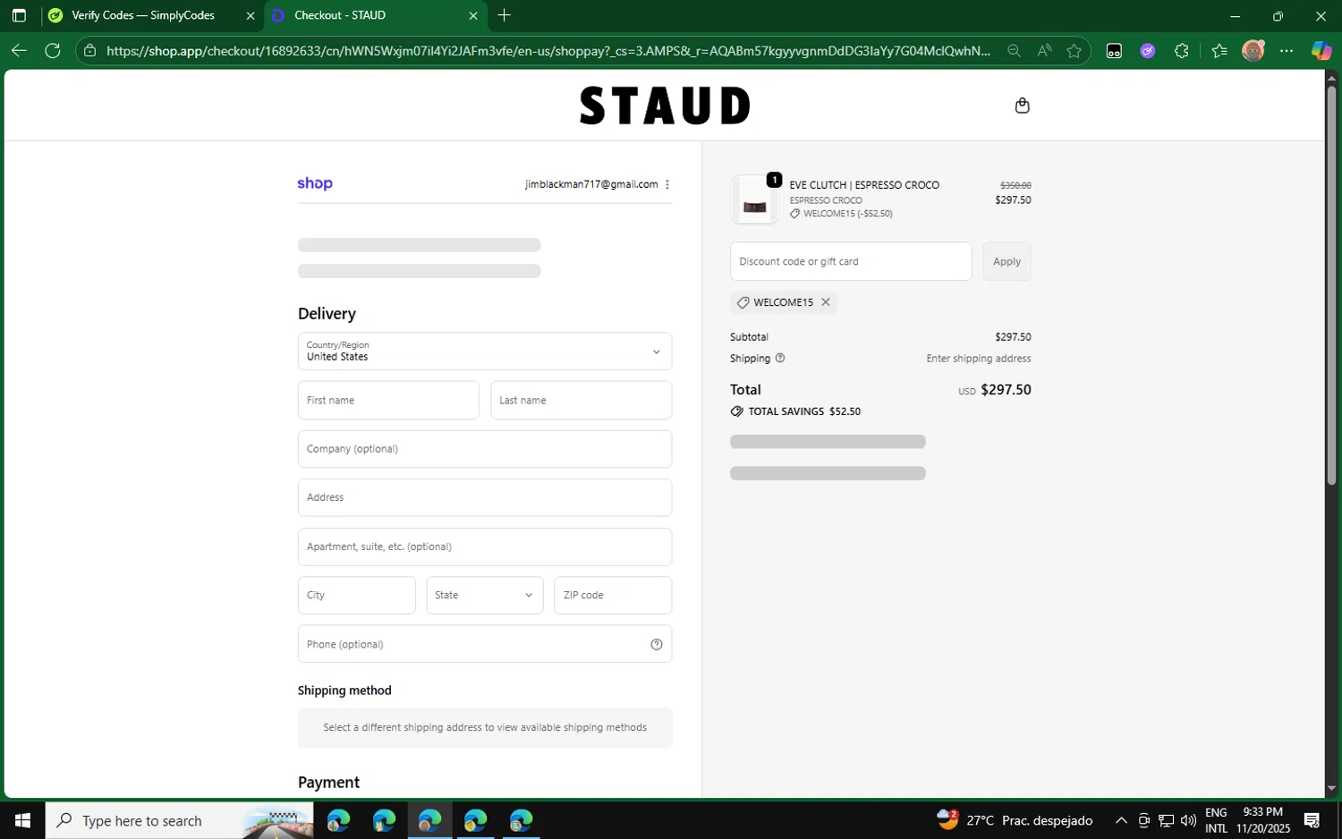Open the weather widget showing 27°C
1342x839 pixels.
(x=1015, y=820)
